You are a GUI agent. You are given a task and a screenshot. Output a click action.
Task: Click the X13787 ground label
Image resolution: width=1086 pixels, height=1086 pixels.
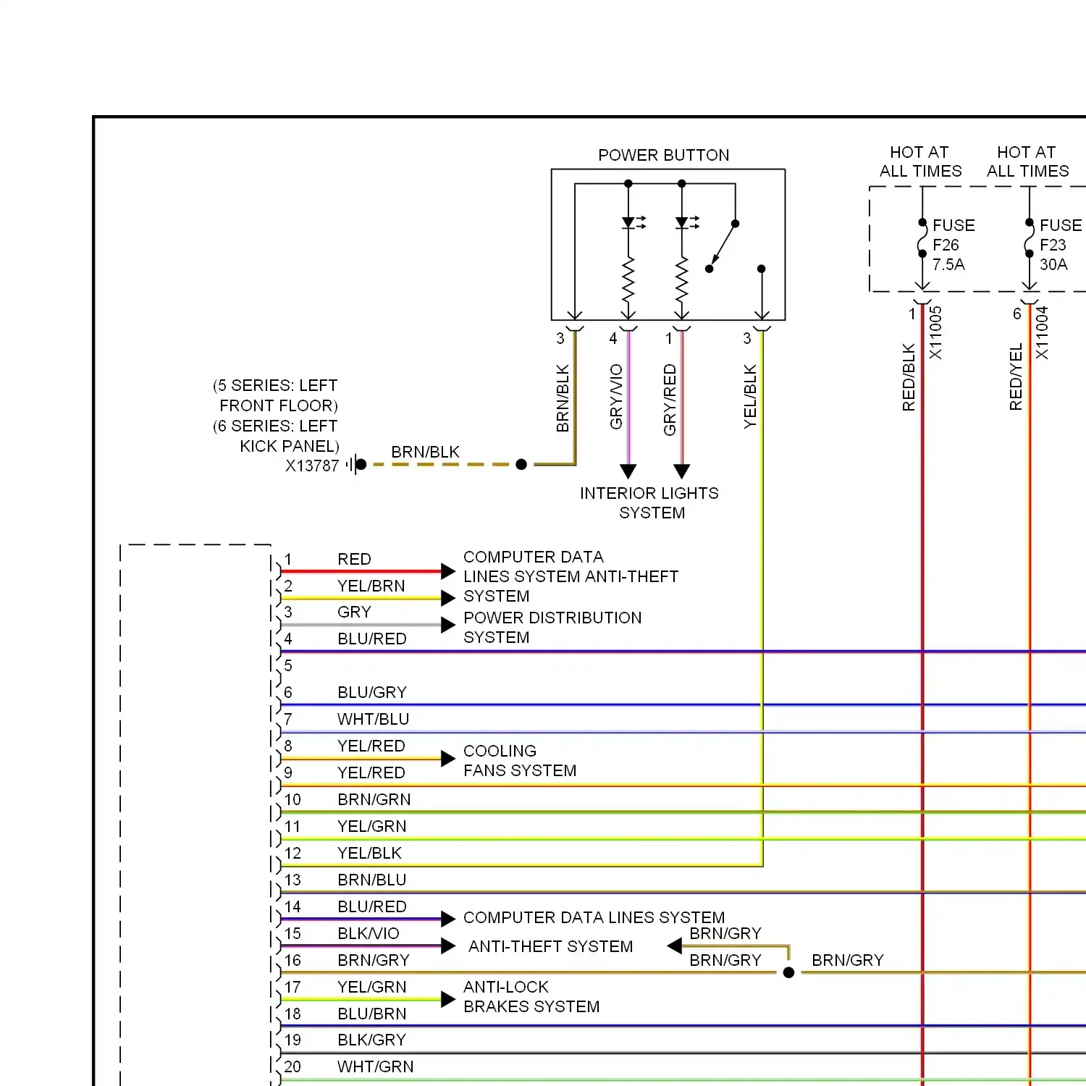click(312, 466)
